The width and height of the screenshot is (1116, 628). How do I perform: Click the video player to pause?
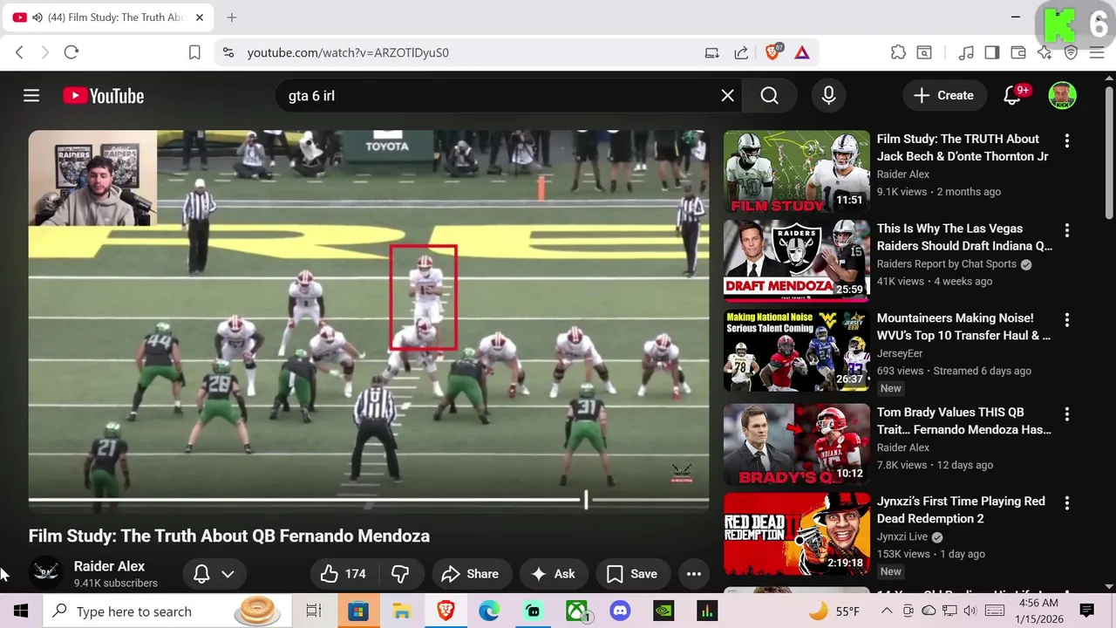pos(369,321)
